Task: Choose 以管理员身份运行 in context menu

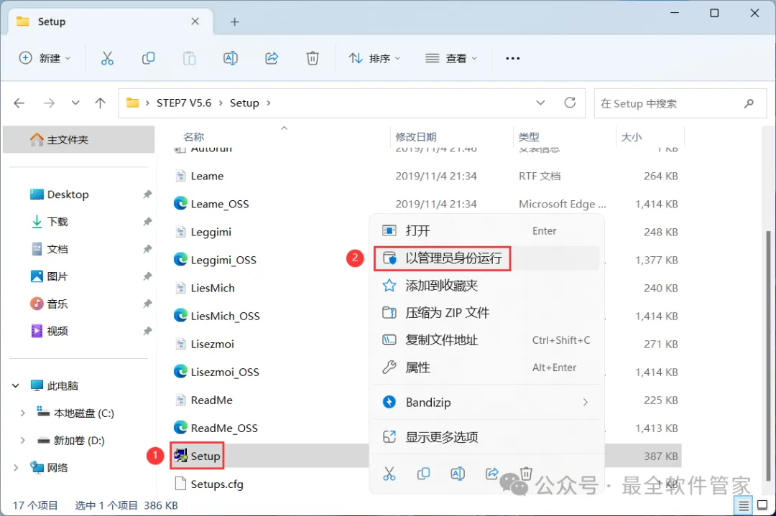Action: click(x=486, y=258)
